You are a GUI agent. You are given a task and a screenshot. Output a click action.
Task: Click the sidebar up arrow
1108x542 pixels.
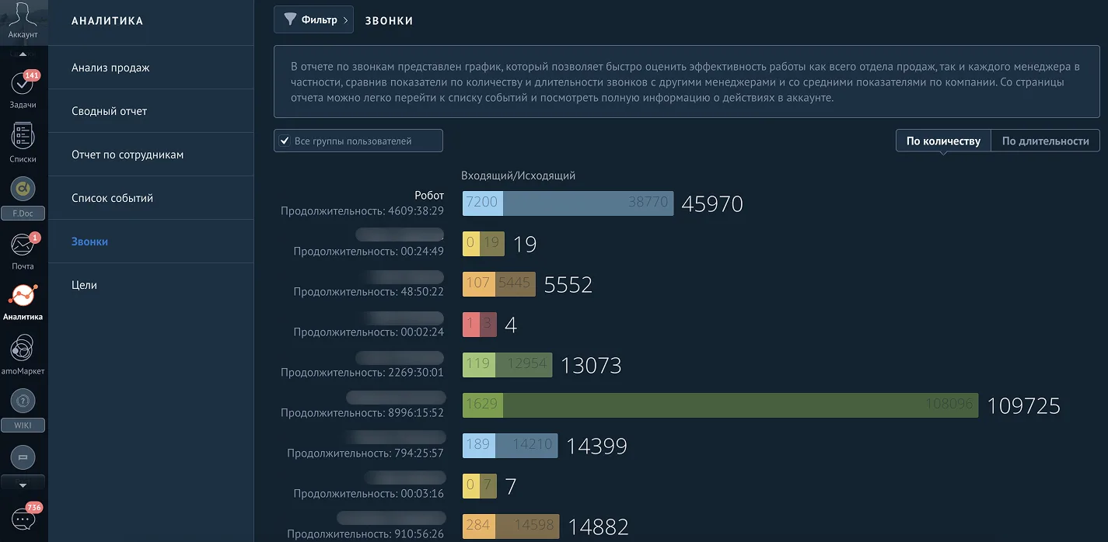click(23, 54)
